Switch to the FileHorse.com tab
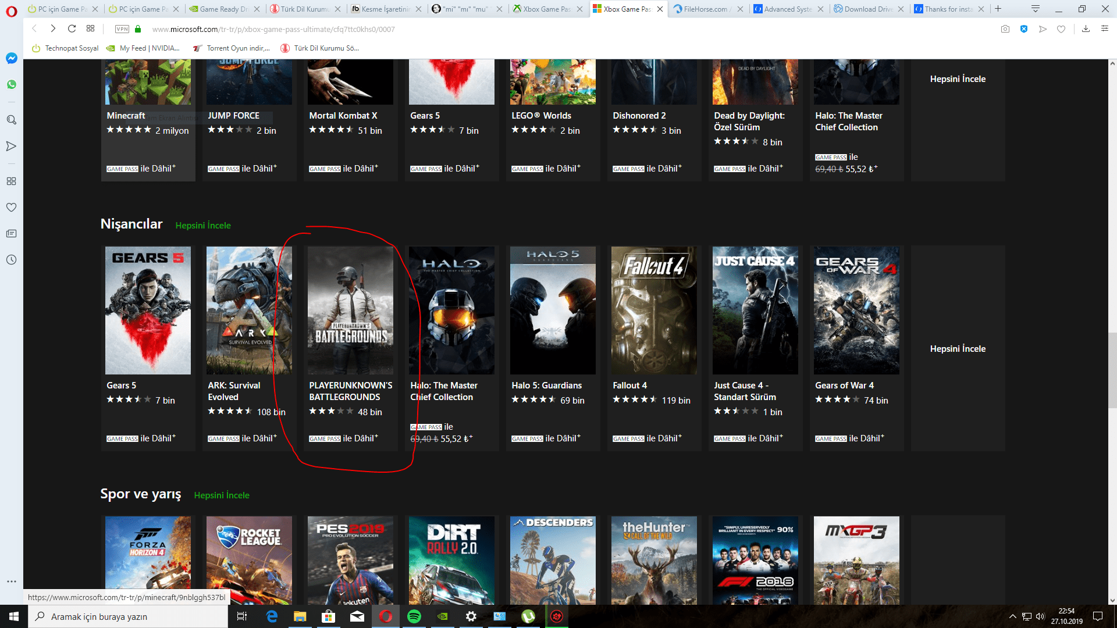The height and width of the screenshot is (628, 1117). 705,9
